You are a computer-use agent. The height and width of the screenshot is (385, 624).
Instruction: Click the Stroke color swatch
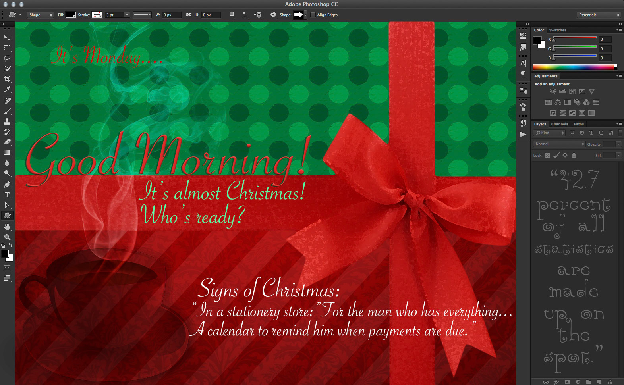(97, 15)
